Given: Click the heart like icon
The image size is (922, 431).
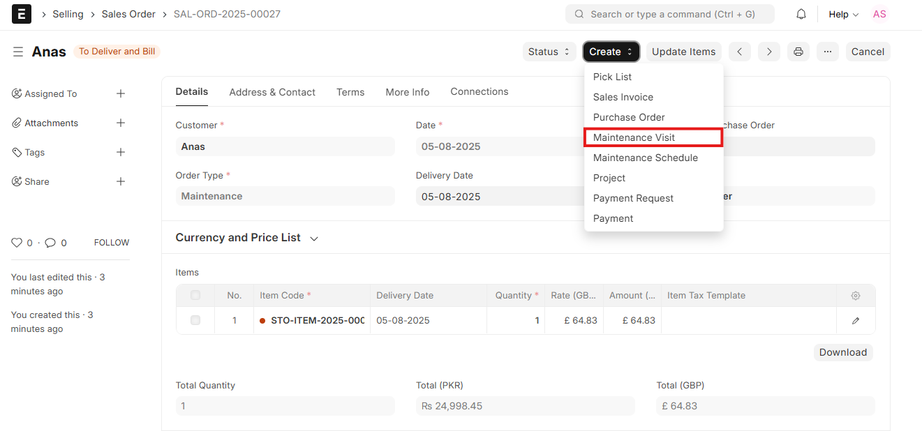Looking at the screenshot, I should click(x=17, y=243).
